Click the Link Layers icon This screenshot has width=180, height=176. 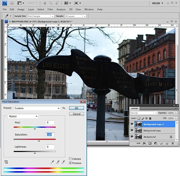pos(138,143)
